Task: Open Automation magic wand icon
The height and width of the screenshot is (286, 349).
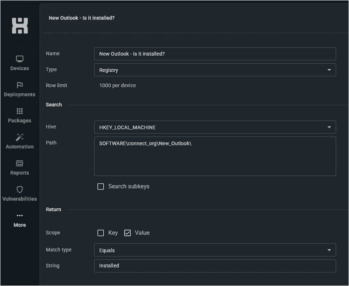Action: point(20,137)
